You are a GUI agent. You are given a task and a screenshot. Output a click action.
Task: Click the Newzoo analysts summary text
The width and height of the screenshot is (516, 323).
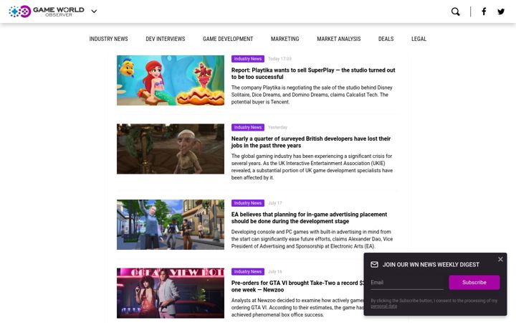(x=297, y=308)
